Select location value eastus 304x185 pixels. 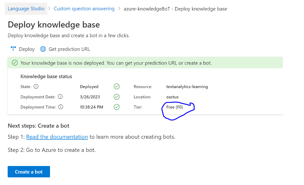172,97
